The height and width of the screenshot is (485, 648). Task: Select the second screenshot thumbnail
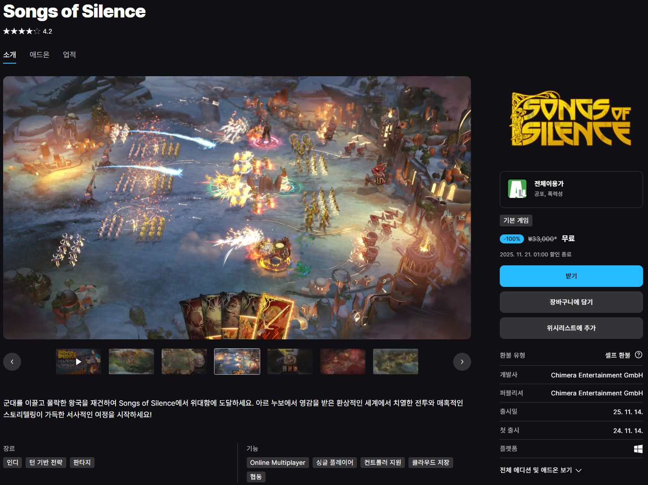click(131, 361)
